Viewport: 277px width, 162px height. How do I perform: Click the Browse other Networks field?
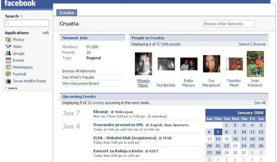coord(229,24)
